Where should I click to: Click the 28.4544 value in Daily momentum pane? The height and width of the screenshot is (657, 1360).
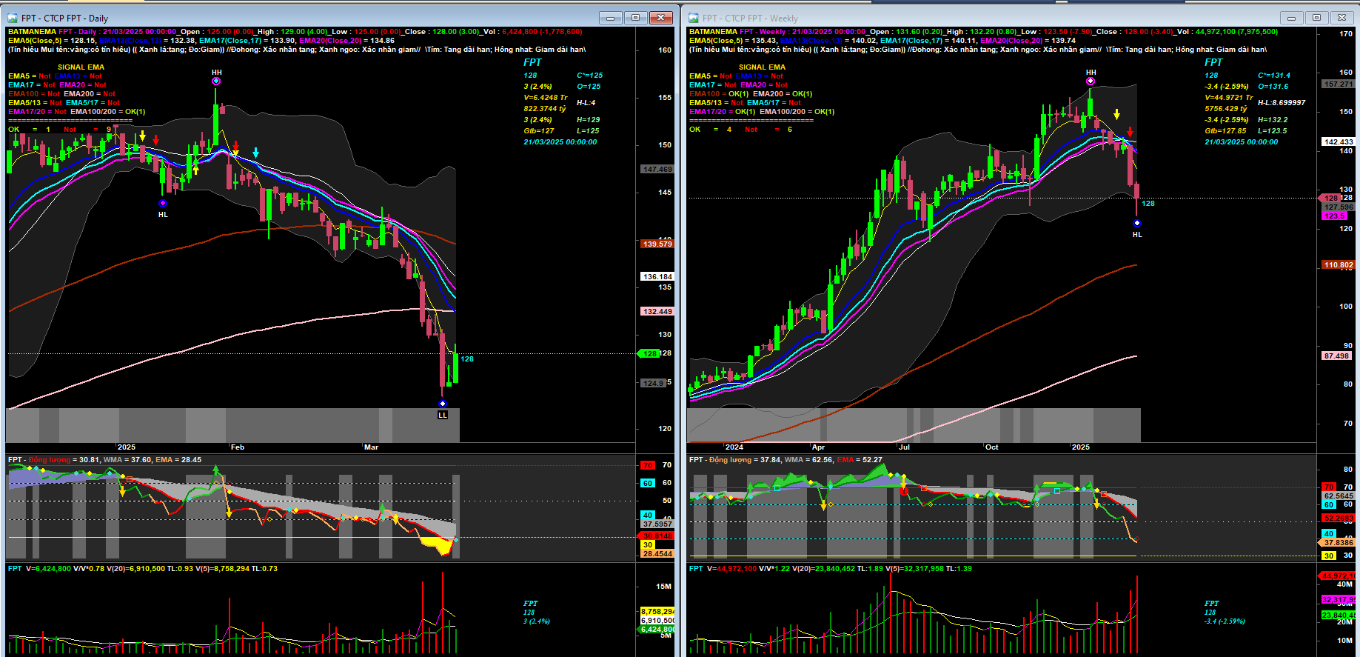point(657,553)
